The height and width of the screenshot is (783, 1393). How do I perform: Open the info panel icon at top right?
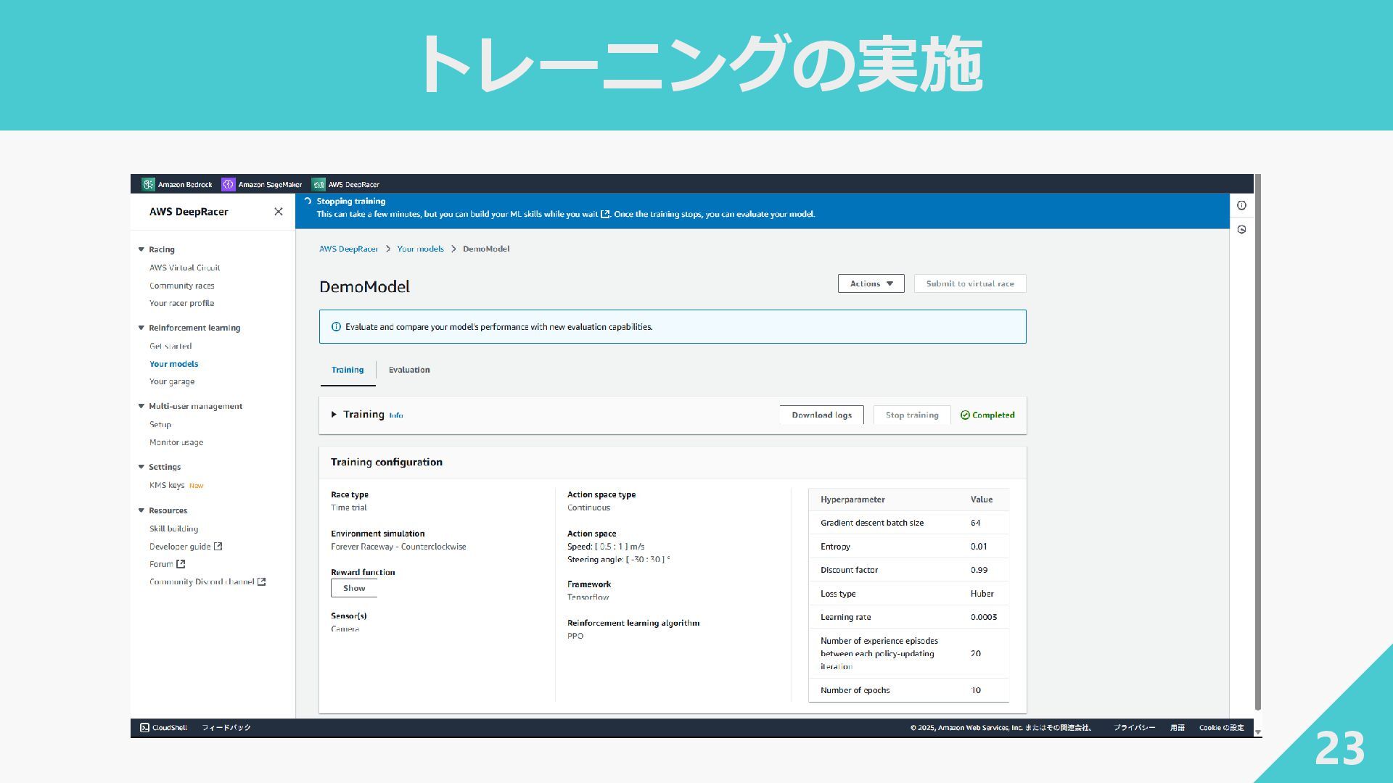coord(1241,206)
